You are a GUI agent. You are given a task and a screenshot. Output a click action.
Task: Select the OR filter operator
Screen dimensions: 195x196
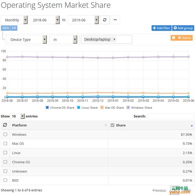click(14, 28)
